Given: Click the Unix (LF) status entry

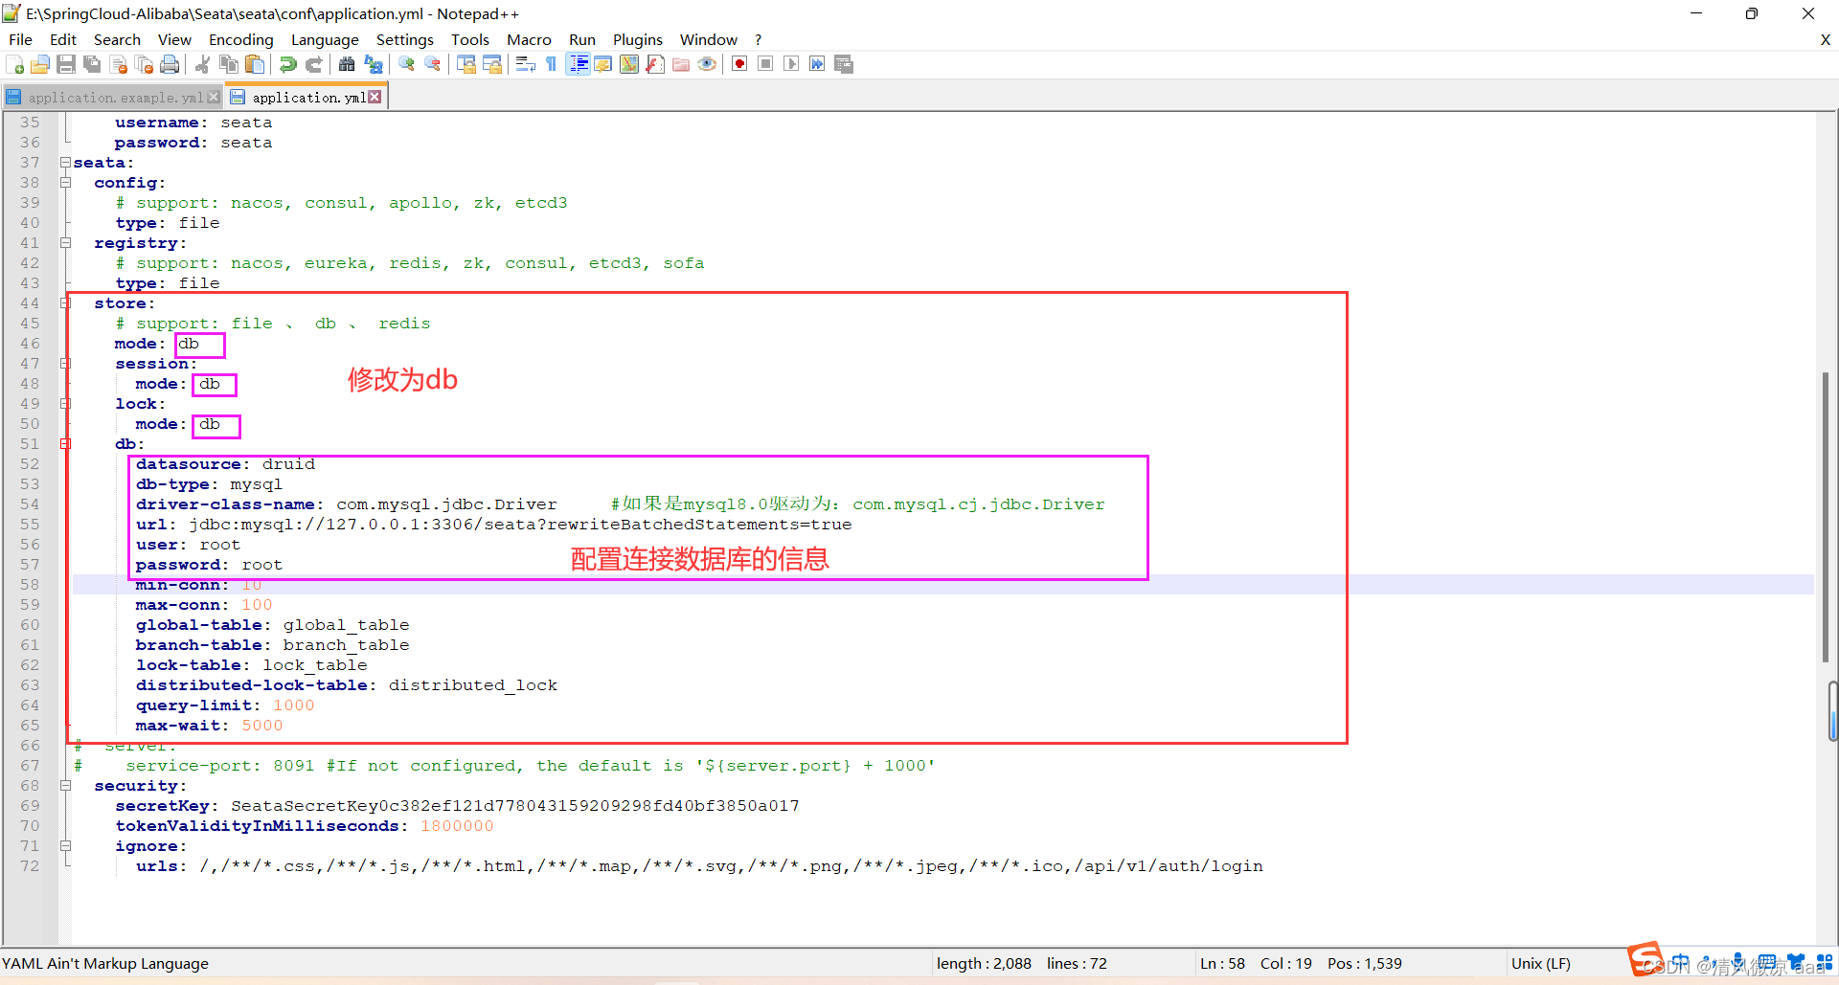Looking at the screenshot, I should (1540, 963).
